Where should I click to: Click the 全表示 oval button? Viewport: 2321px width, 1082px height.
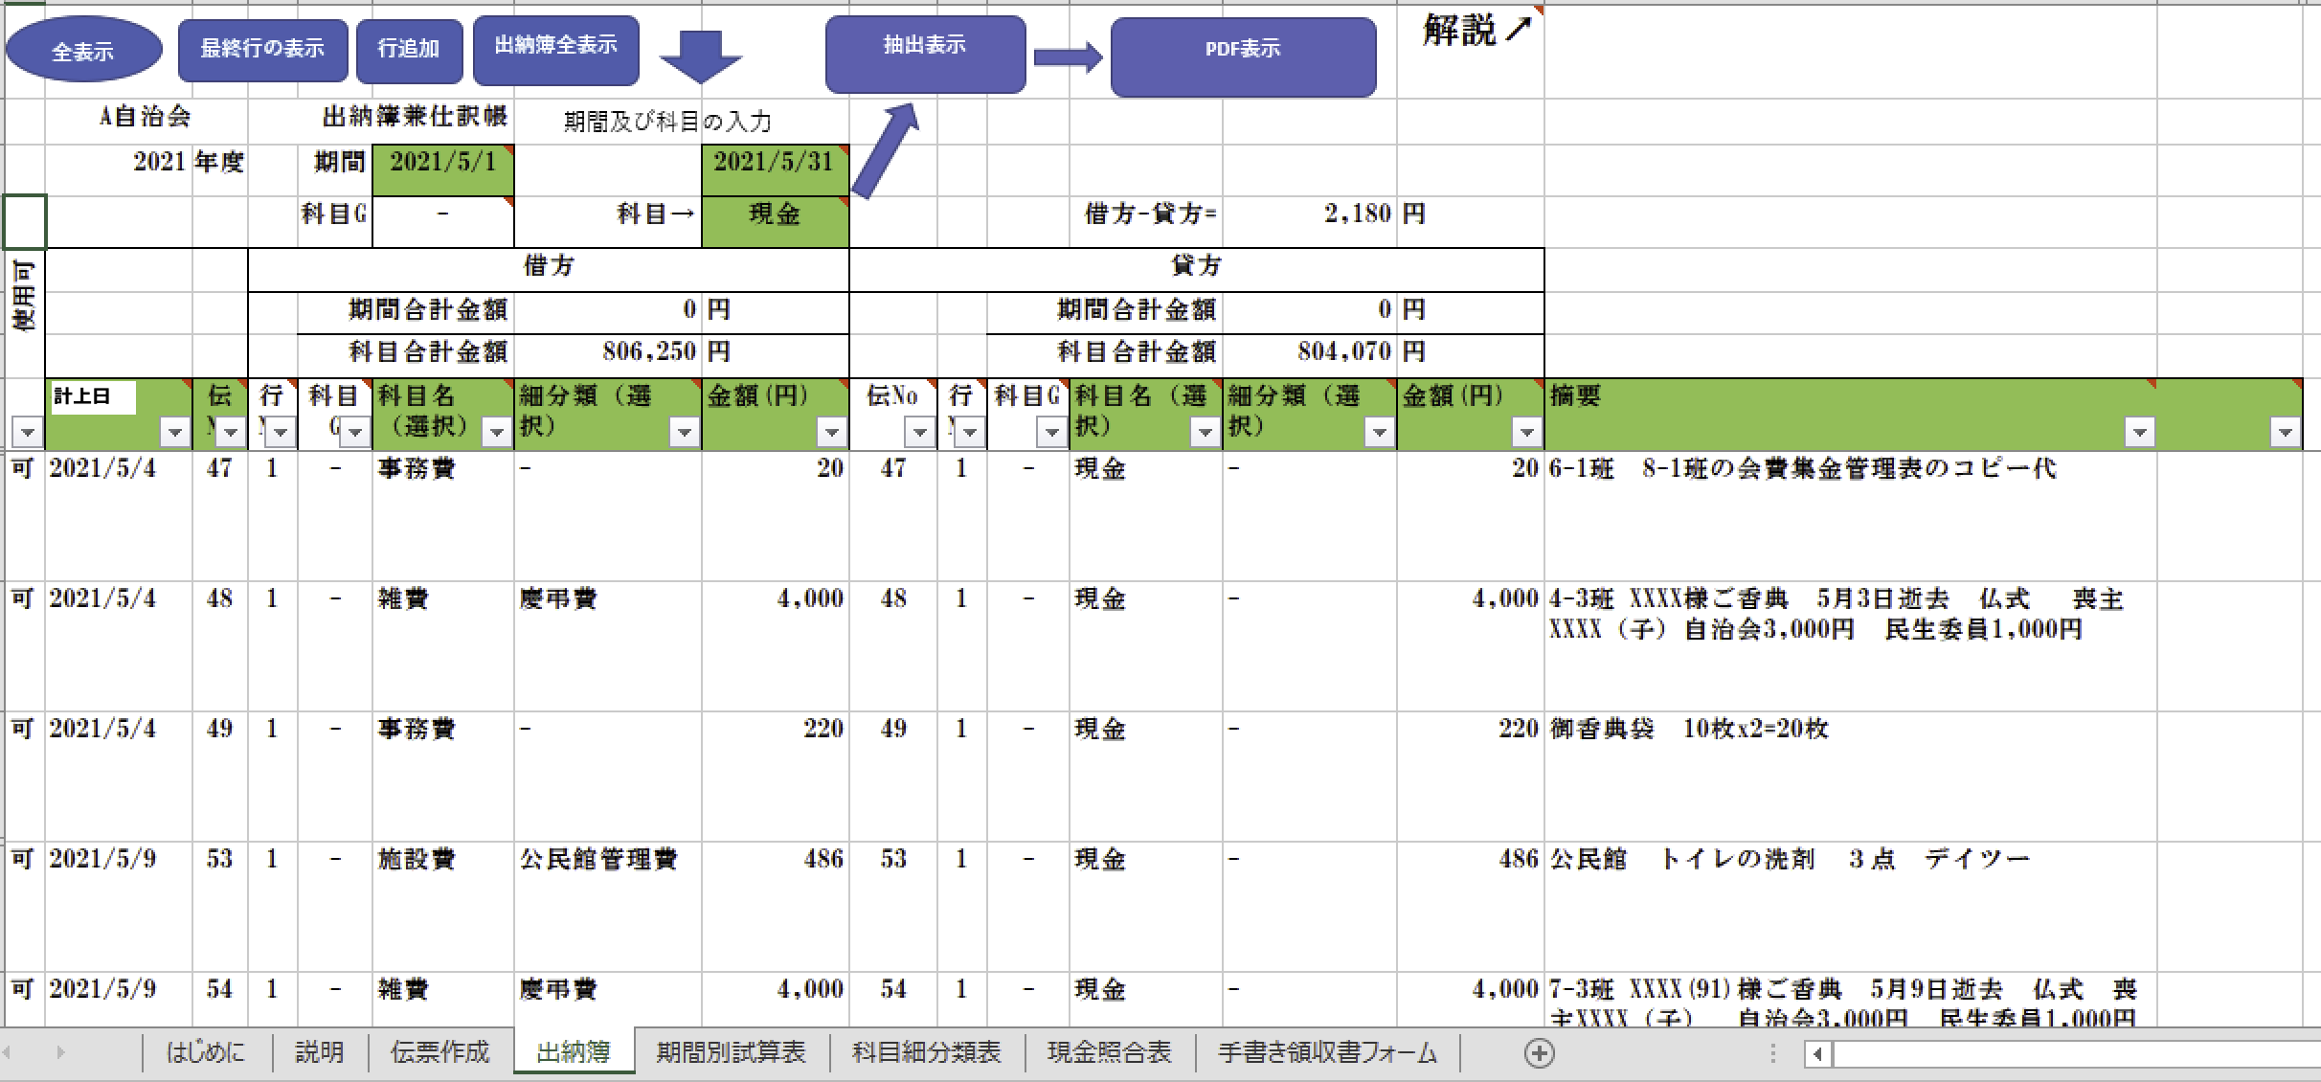(83, 50)
